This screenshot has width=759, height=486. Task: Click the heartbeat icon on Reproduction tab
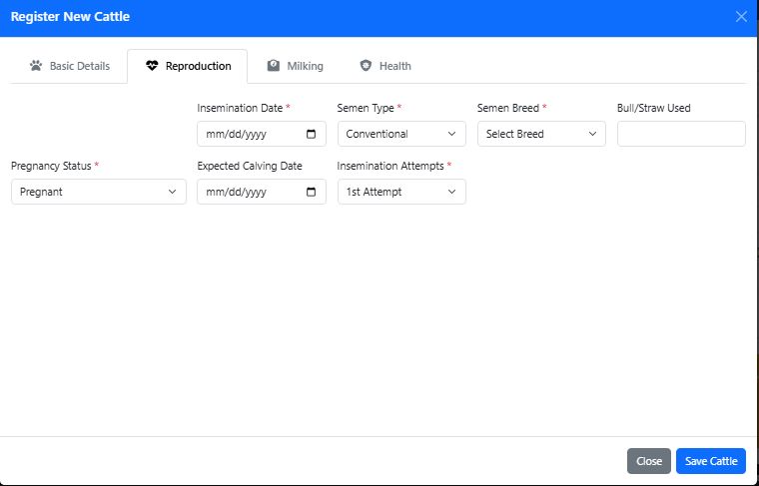[x=152, y=67]
